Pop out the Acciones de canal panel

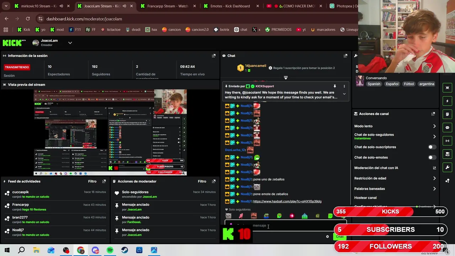(x=433, y=114)
